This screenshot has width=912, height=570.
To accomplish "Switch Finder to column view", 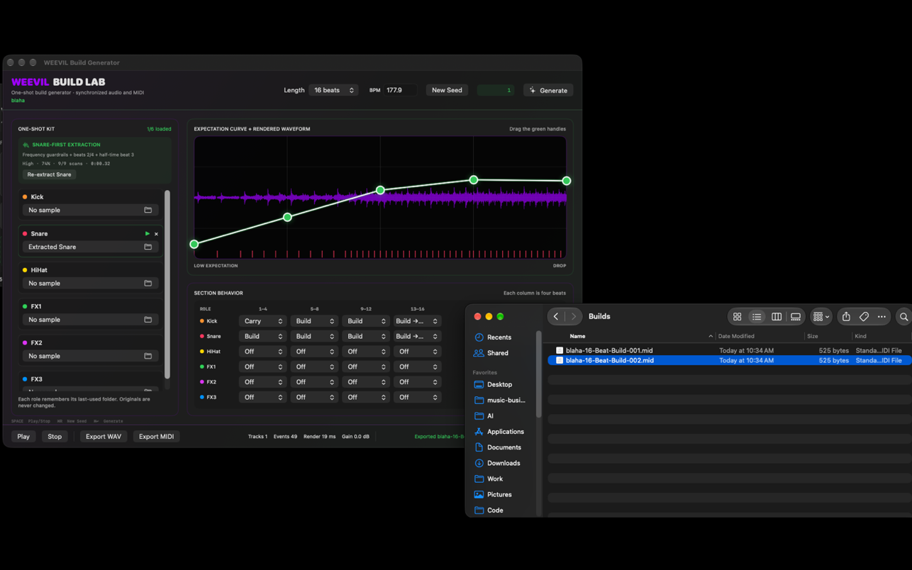I will click(x=777, y=317).
